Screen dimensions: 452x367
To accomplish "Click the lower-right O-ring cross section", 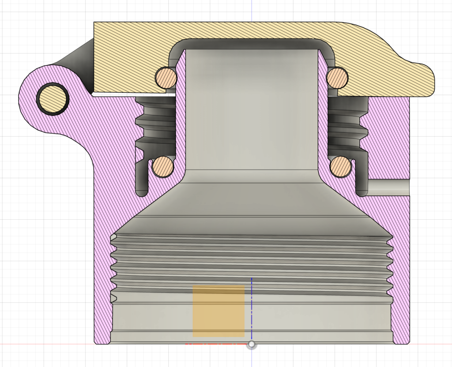I will click(x=341, y=167).
